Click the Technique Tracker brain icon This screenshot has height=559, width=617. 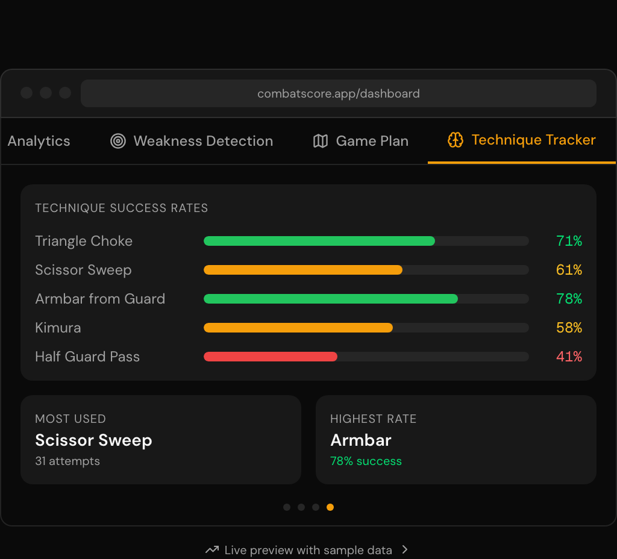point(456,140)
